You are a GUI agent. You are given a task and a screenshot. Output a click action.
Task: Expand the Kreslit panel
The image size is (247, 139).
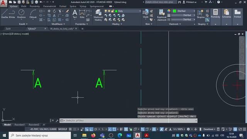coord(23,24)
